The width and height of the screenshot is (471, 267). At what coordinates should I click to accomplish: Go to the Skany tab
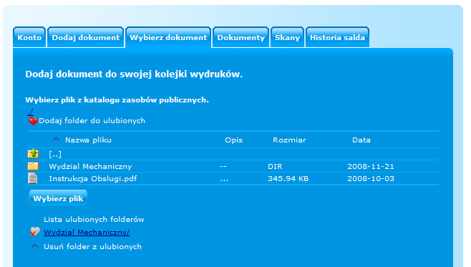tap(287, 37)
